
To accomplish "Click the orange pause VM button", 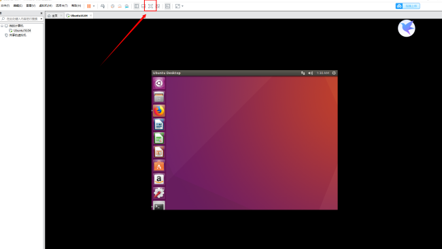I will coord(89,6).
